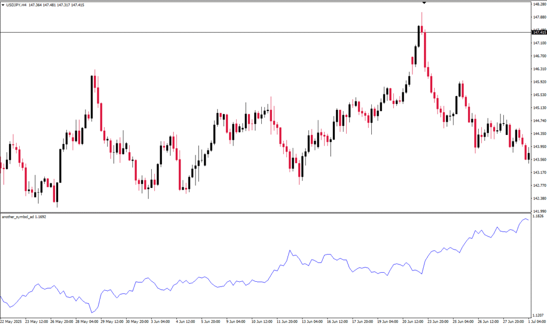Click the small arrow before USDJPY,H4 title
This screenshot has height=326, width=547.
pyautogui.click(x=3, y=5)
